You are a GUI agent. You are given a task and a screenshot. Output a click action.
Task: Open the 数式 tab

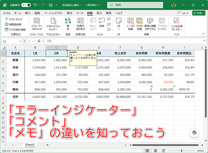click(69, 13)
